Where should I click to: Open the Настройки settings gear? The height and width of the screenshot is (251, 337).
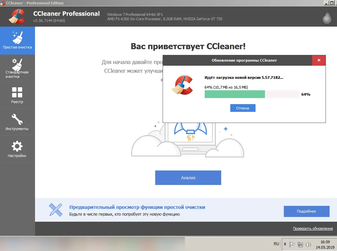[17, 149]
